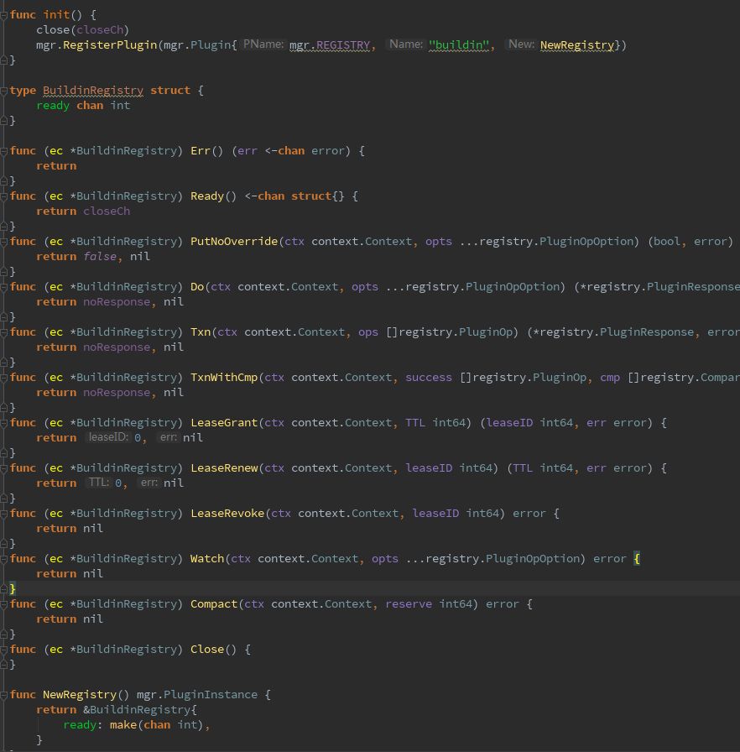
Task: Click the reserve parameter in Compact
Action: point(409,604)
